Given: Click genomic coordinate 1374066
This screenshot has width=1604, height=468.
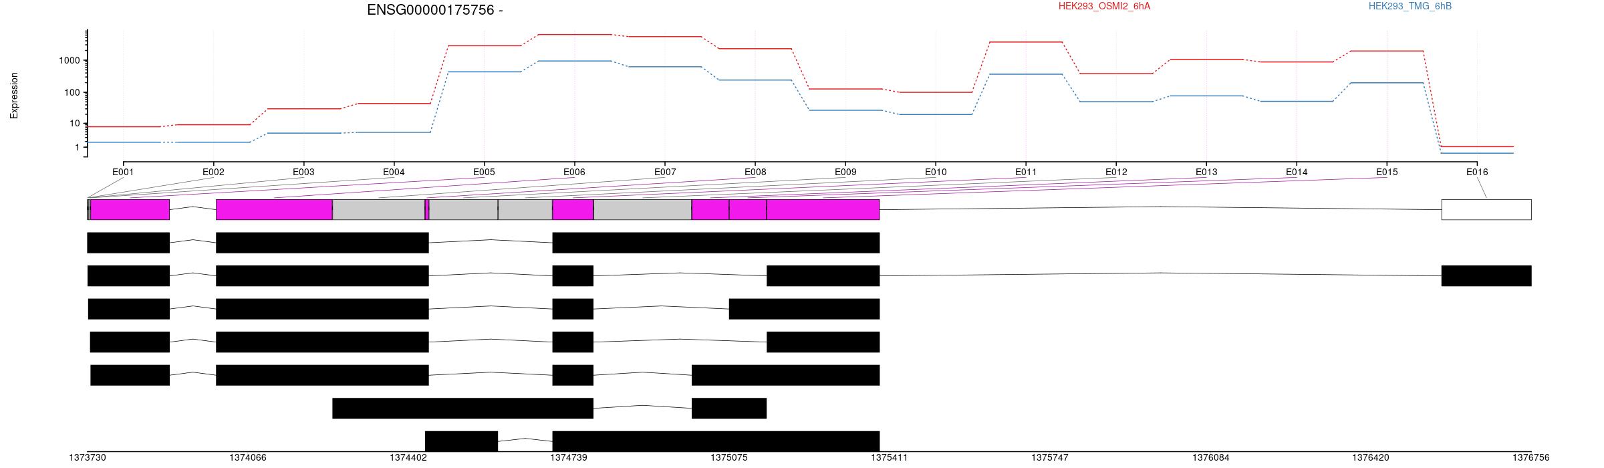Looking at the screenshot, I should tap(248, 458).
